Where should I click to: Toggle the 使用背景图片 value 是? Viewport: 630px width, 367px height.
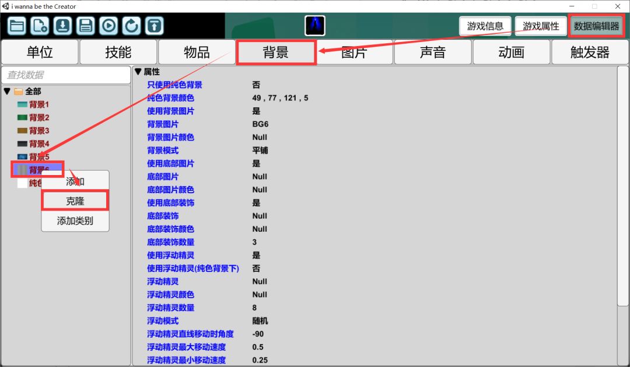pyautogui.click(x=256, y=111)
